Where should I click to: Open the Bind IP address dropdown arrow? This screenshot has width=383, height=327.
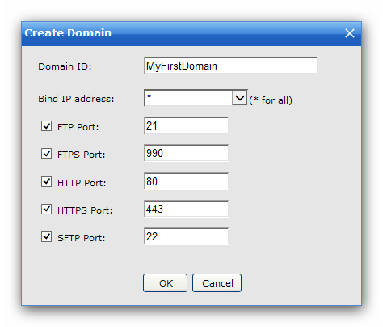(x=239, y=98)
